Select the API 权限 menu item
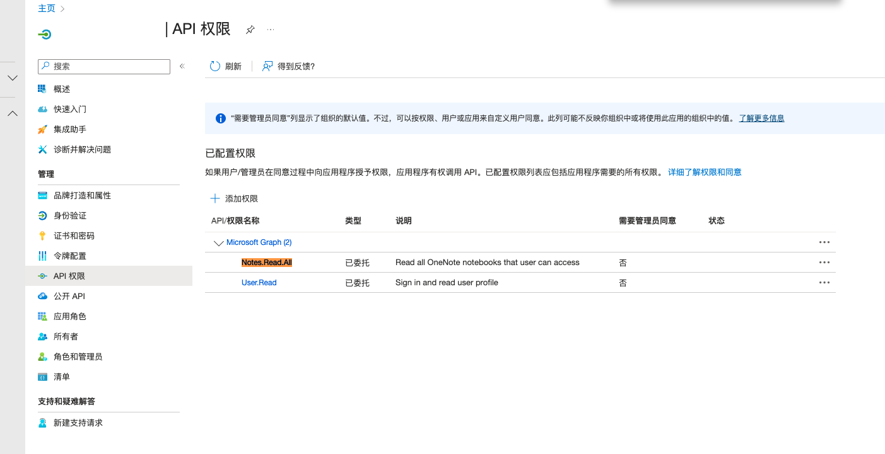The height and width of the screenshot is (454, 885). click(108, 276)
